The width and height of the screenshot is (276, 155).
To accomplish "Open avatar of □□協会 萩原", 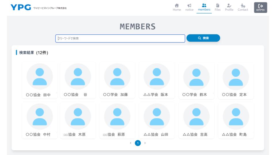I will (117, 117).
